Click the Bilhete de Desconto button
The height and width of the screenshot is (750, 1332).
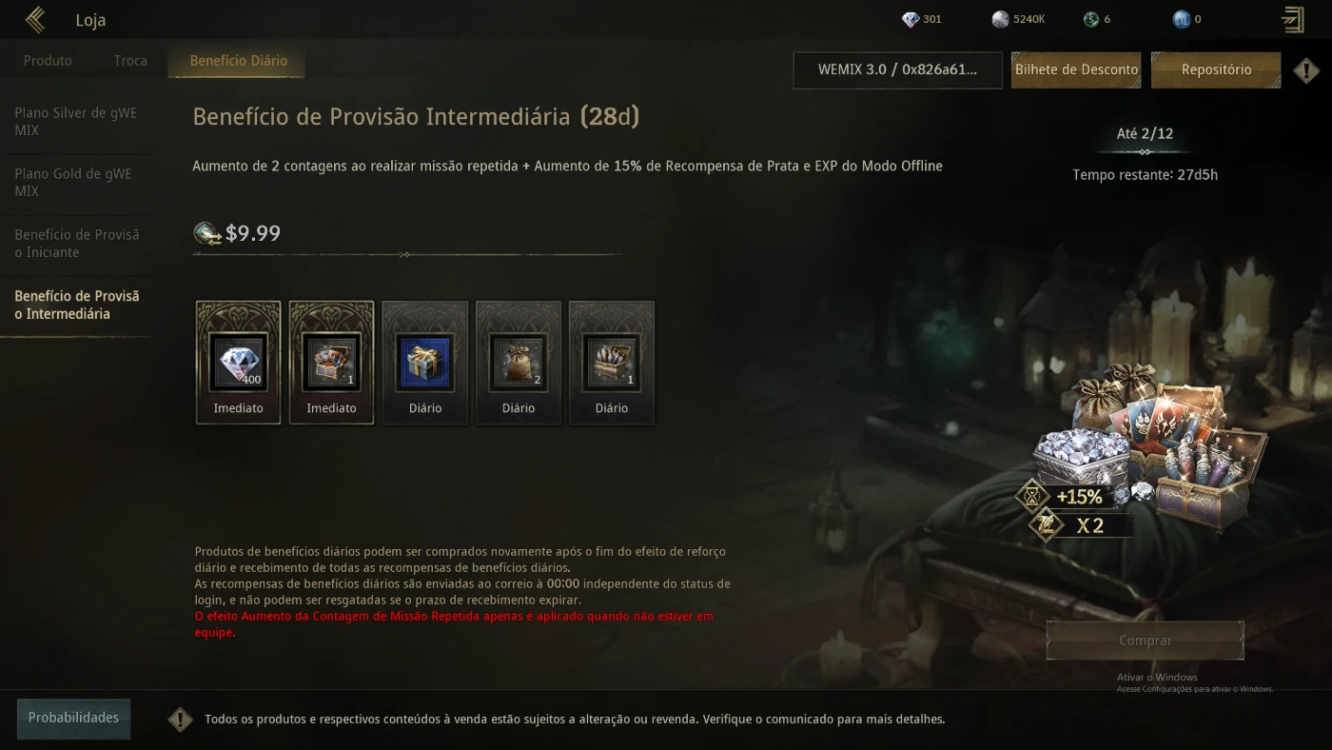(1076, 69)
